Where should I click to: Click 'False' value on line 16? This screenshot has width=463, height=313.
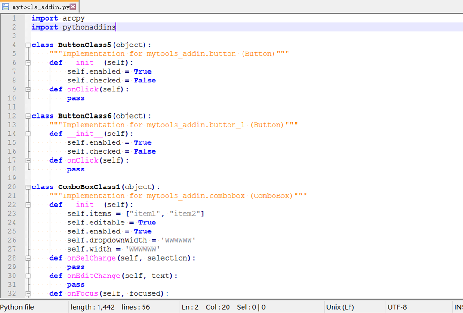click(144, 152)
